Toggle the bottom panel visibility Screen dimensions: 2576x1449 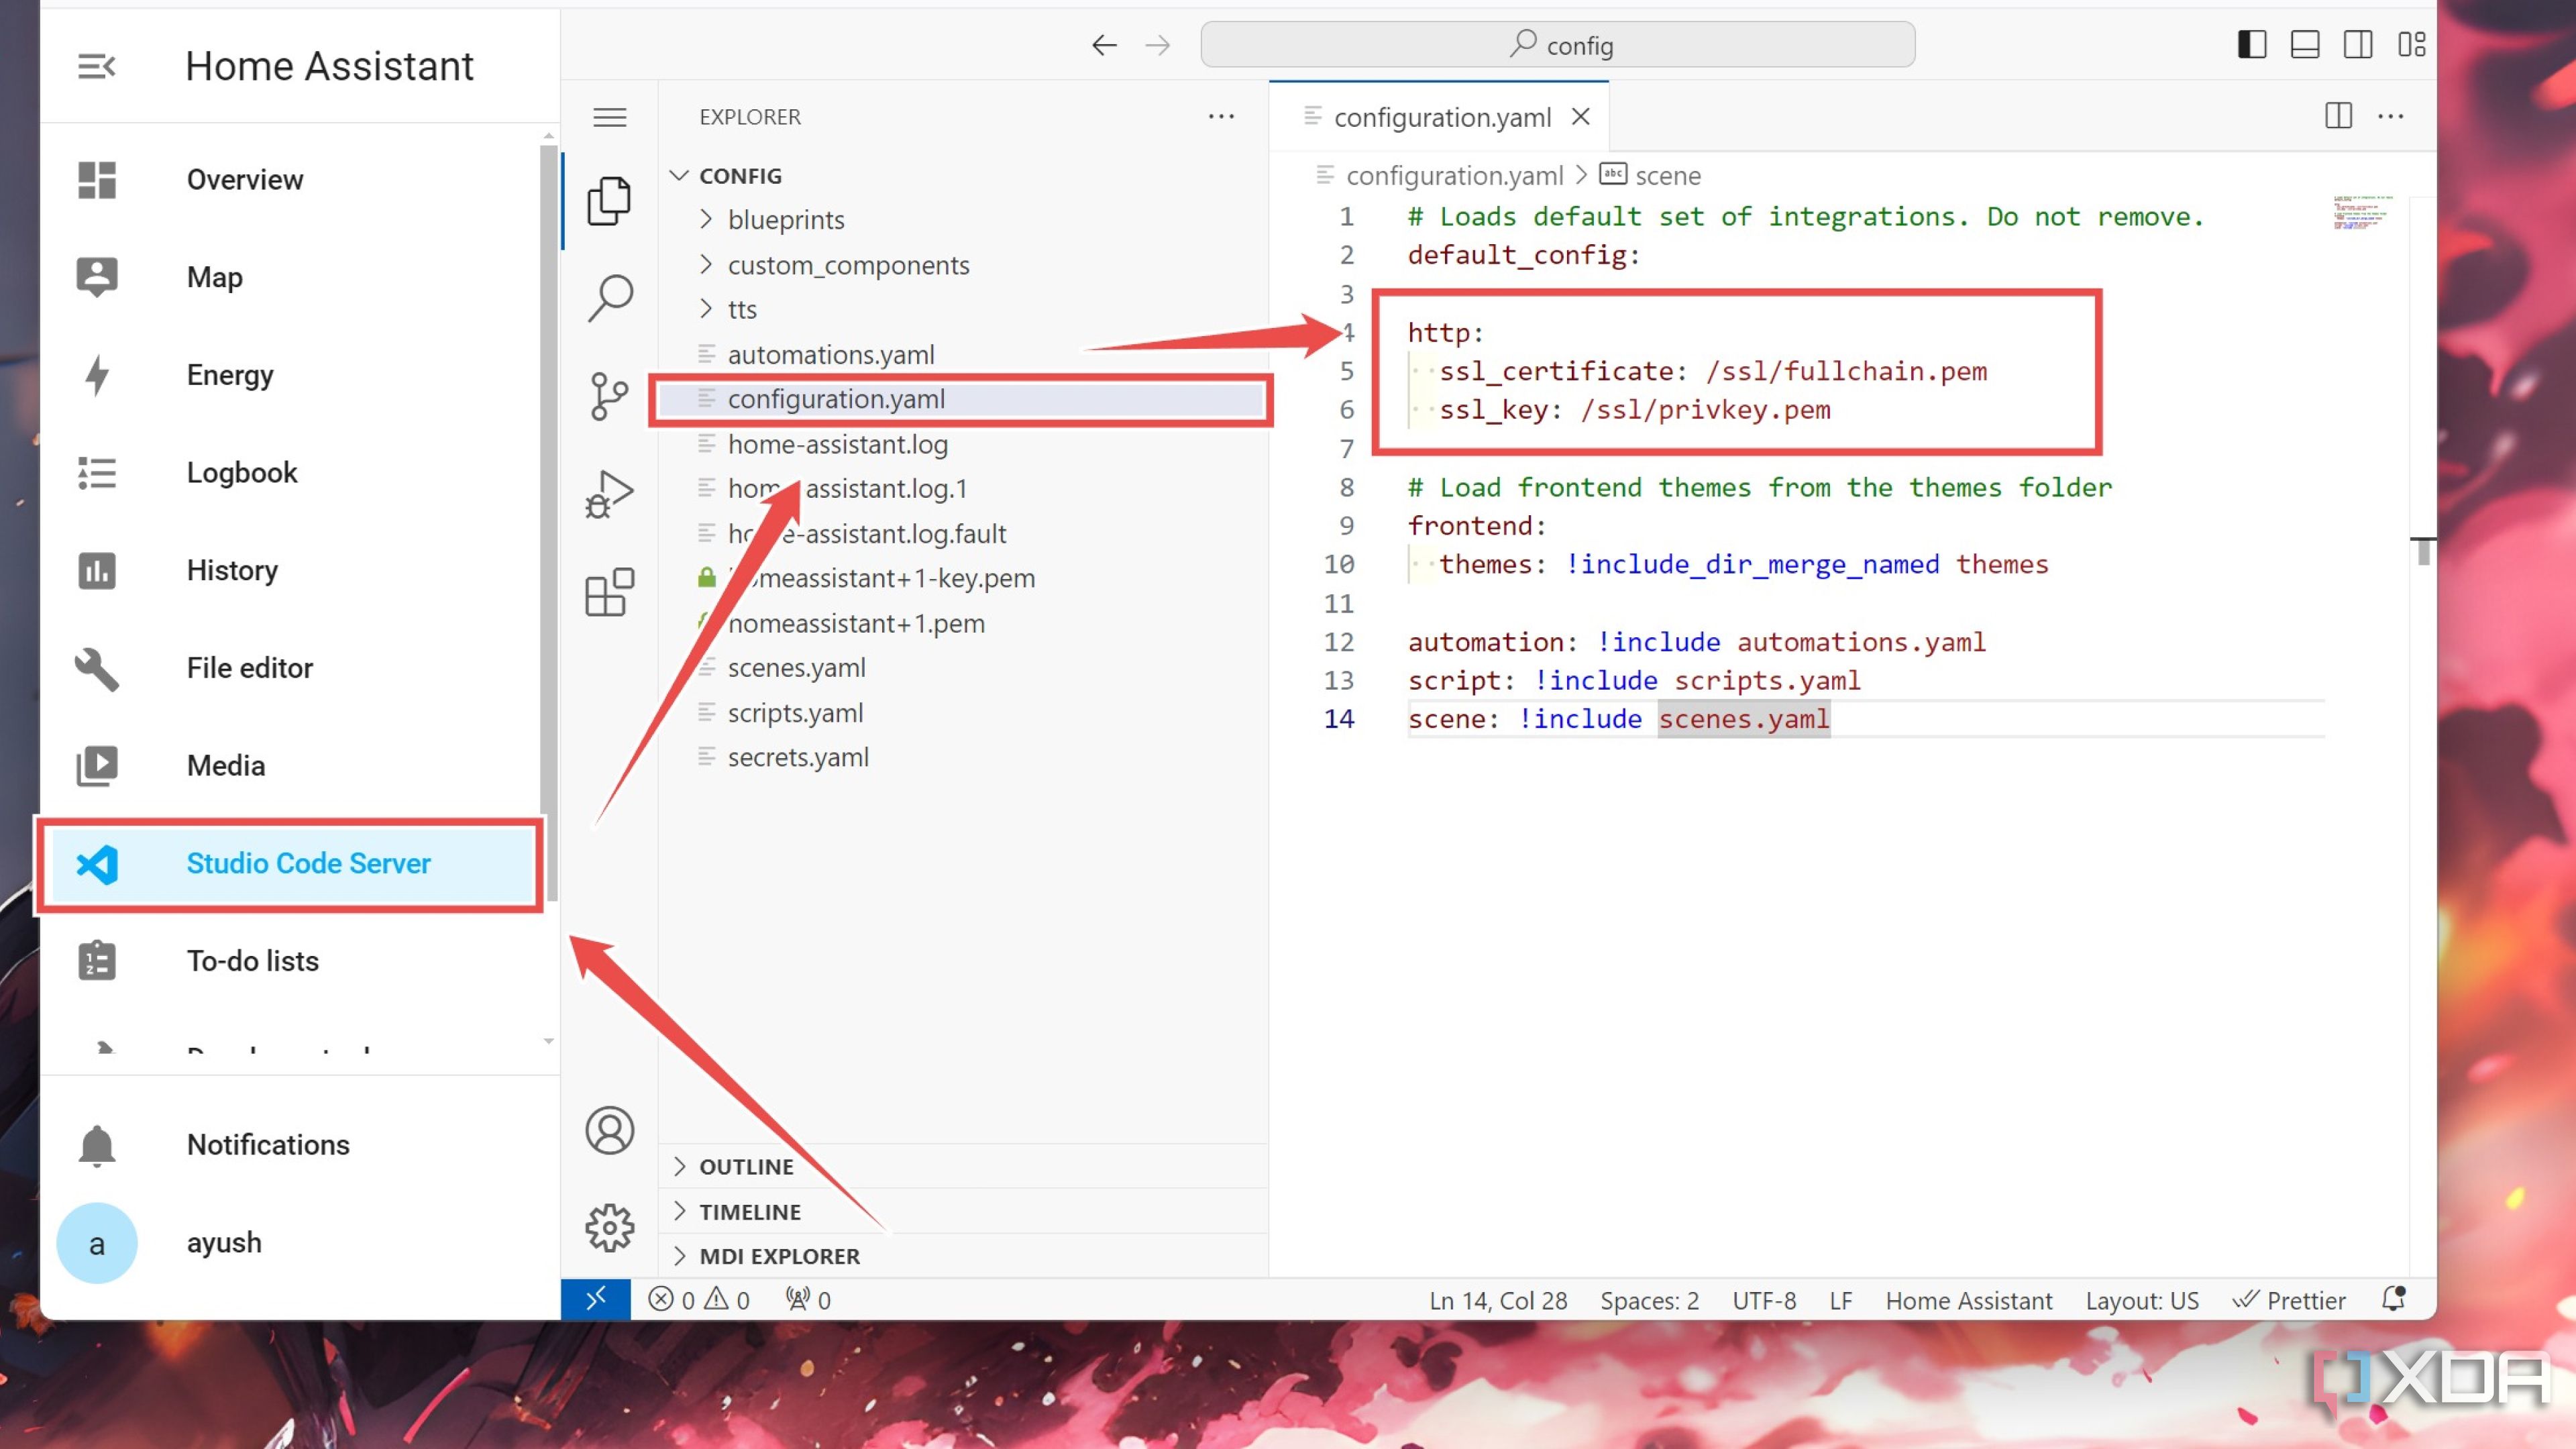coord(2305,45)
